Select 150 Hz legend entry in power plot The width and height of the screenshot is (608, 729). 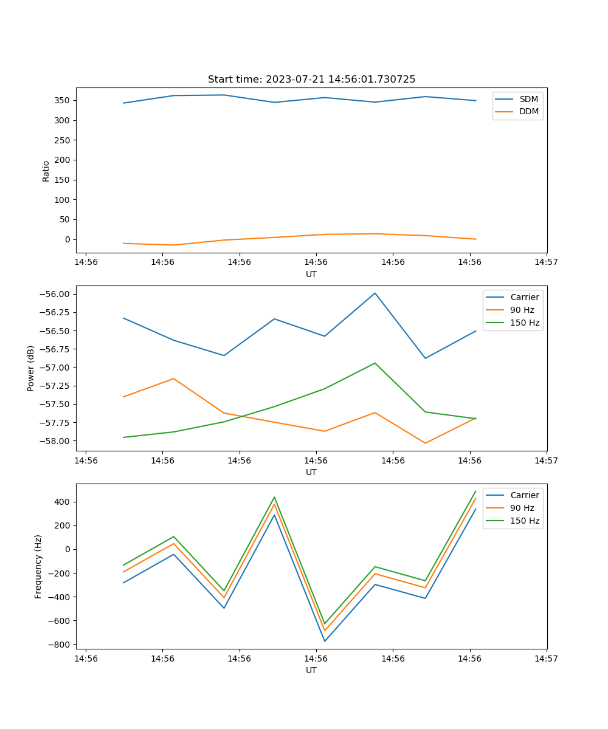click(x=524, y=323)
